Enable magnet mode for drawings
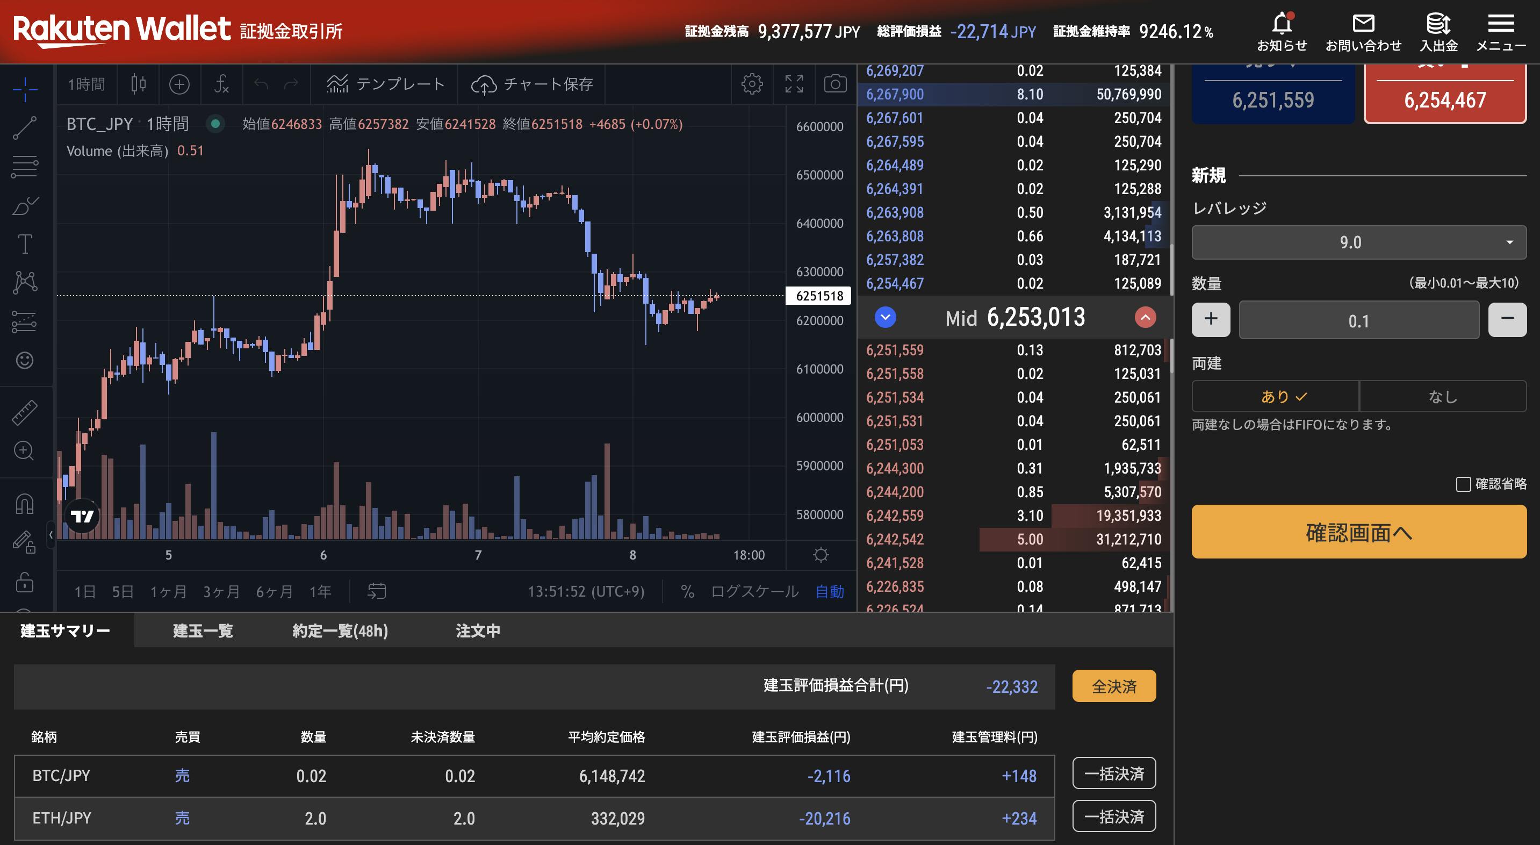The image size is (1540, 845). click(x=24, y=504)
